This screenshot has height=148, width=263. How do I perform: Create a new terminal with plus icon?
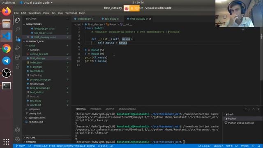(x=246, y=109)
